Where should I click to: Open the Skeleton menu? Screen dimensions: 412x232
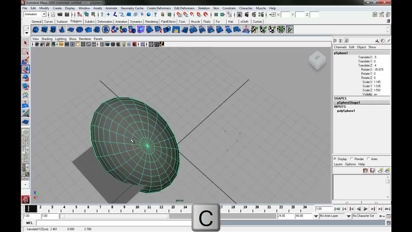(x=204, y=8)
